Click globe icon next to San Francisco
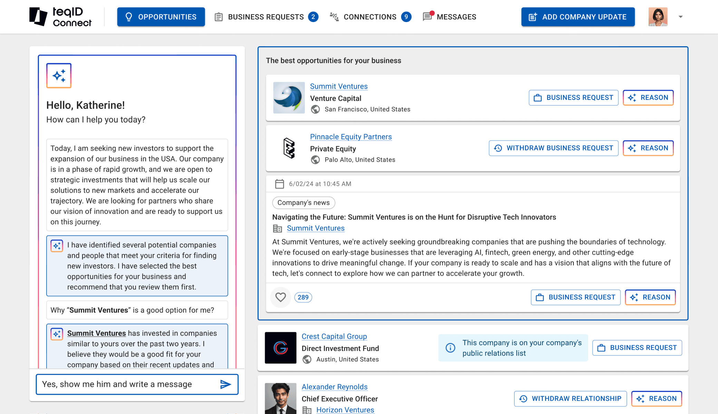718x414 pixels. 315,109
